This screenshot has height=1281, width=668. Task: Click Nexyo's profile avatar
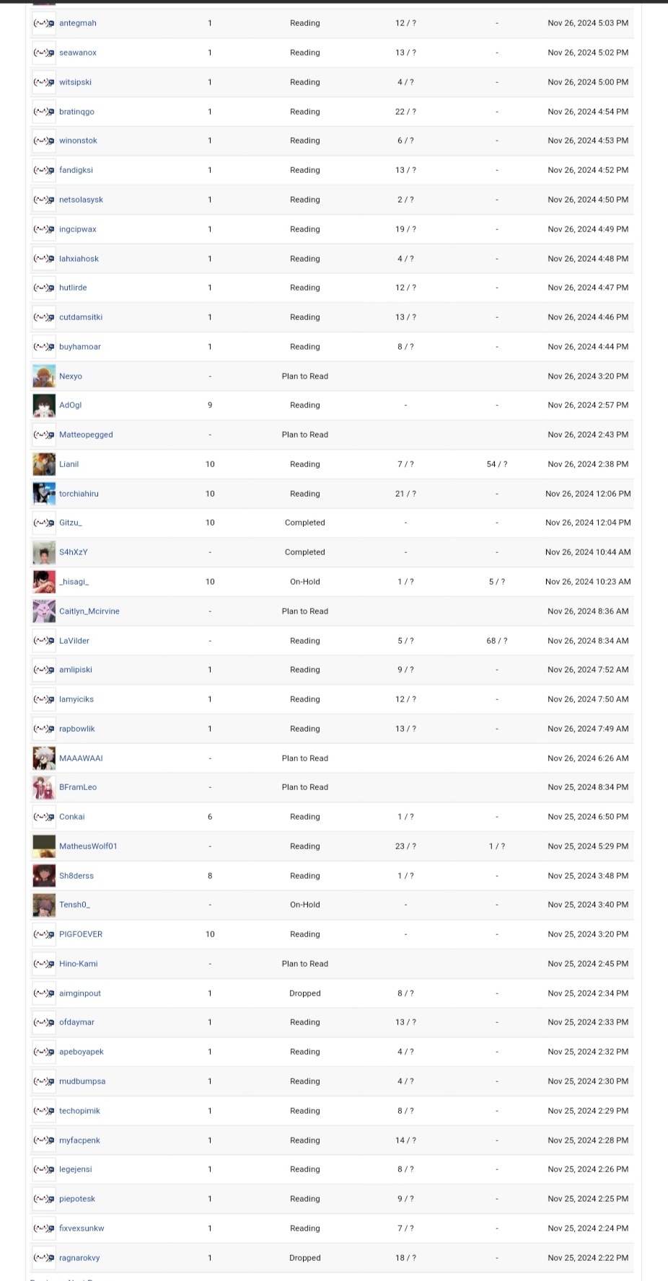[44, 376]
